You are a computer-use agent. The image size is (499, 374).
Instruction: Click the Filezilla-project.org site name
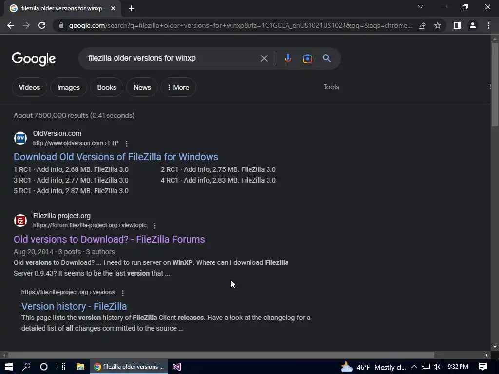point(62,216)
